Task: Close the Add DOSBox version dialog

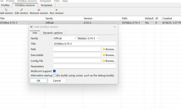Action: pos(115,27)
